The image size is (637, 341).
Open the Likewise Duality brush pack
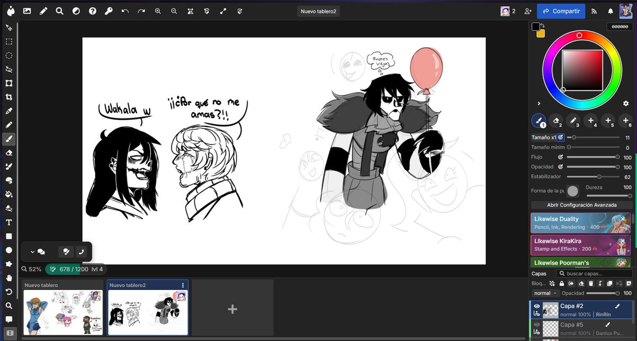pos(581,223)
